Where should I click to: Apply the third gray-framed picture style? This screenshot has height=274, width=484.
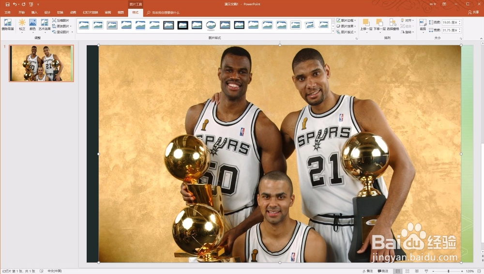112,25
